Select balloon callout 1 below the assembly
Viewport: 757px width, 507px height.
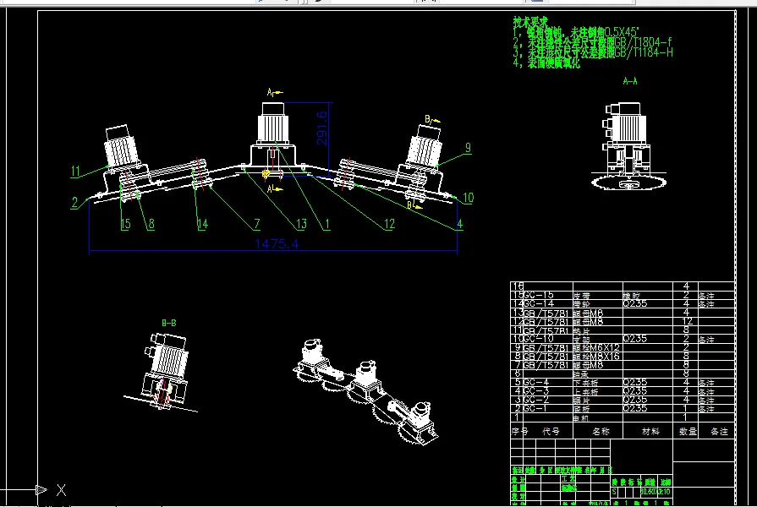coord(327,224)
